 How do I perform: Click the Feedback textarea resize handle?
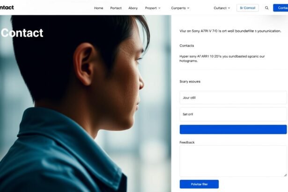[285, 174]
